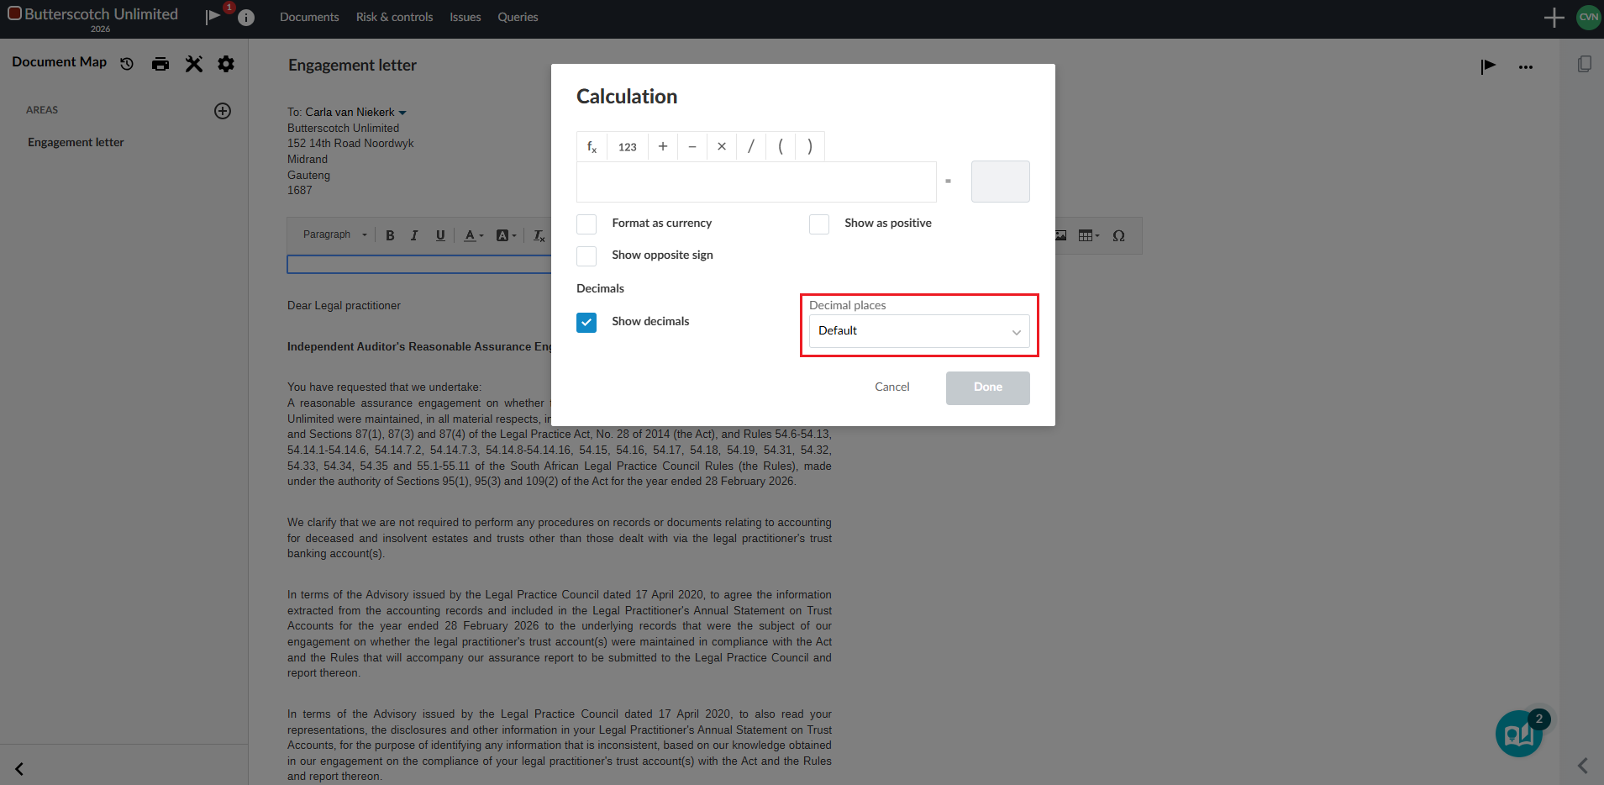
Task: Insert function using the fx button
Action: pos(592,146)
